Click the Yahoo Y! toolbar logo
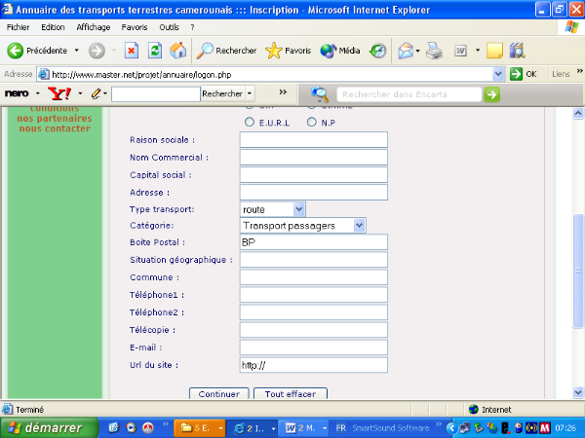This screenshot has width=585, height=438. tap(59, 93)
